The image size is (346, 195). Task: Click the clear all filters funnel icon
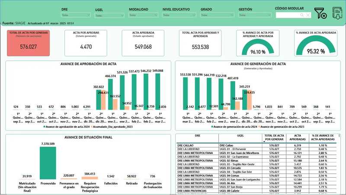pyautogui.click(x=320, y=14)
